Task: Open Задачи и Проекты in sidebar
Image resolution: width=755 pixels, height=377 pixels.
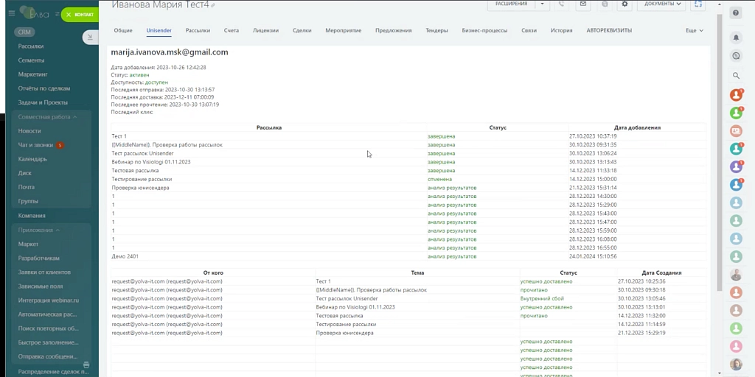Action: point(43,102)
